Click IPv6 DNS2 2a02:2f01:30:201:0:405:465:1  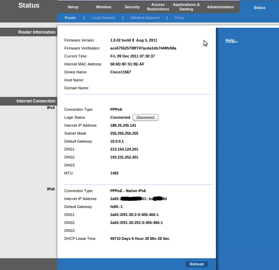[137, 223]
